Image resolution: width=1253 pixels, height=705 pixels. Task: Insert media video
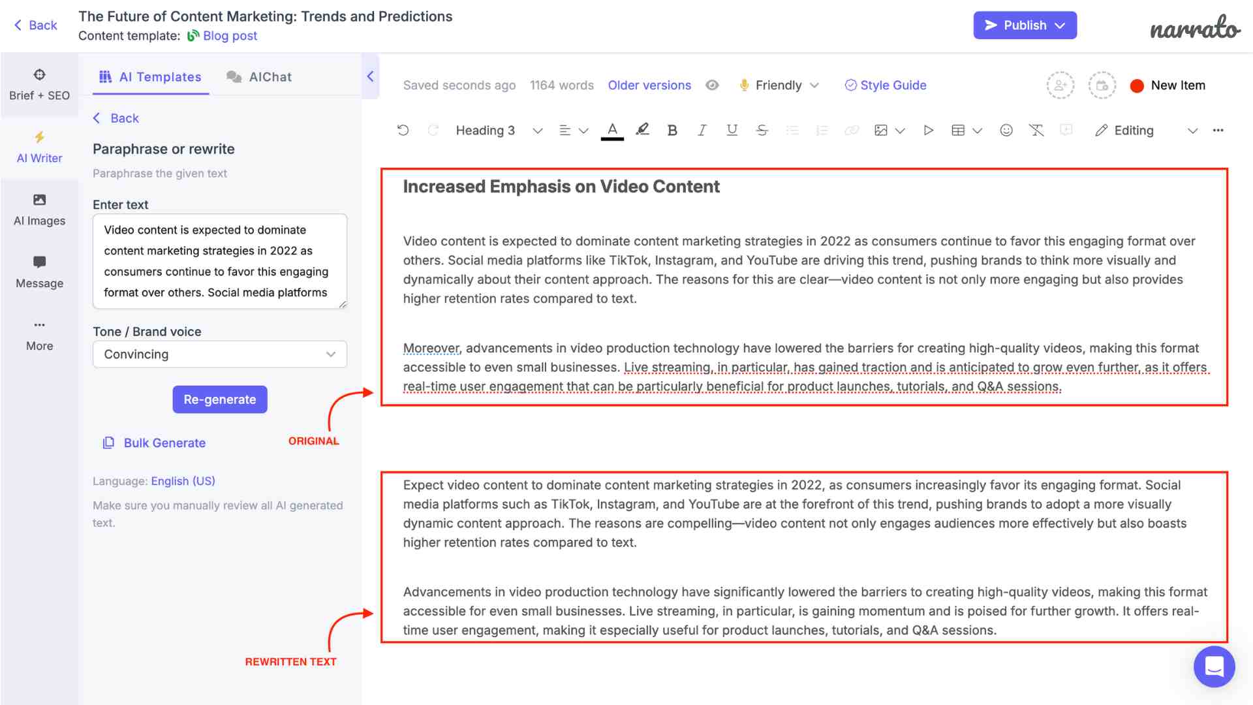pos(928,131)
